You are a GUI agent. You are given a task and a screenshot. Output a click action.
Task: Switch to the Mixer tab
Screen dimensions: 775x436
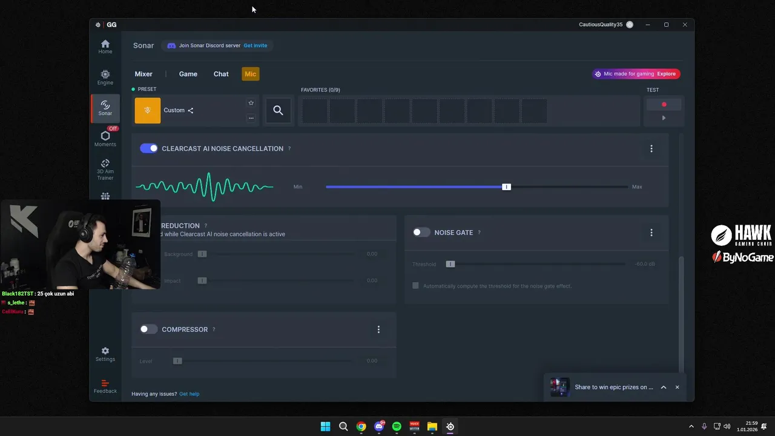[x=143, y=74]
